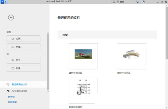Viewport: 168px width, 109px height.
Task: Minimize the Revit window
Action: [x=158, y=2]
